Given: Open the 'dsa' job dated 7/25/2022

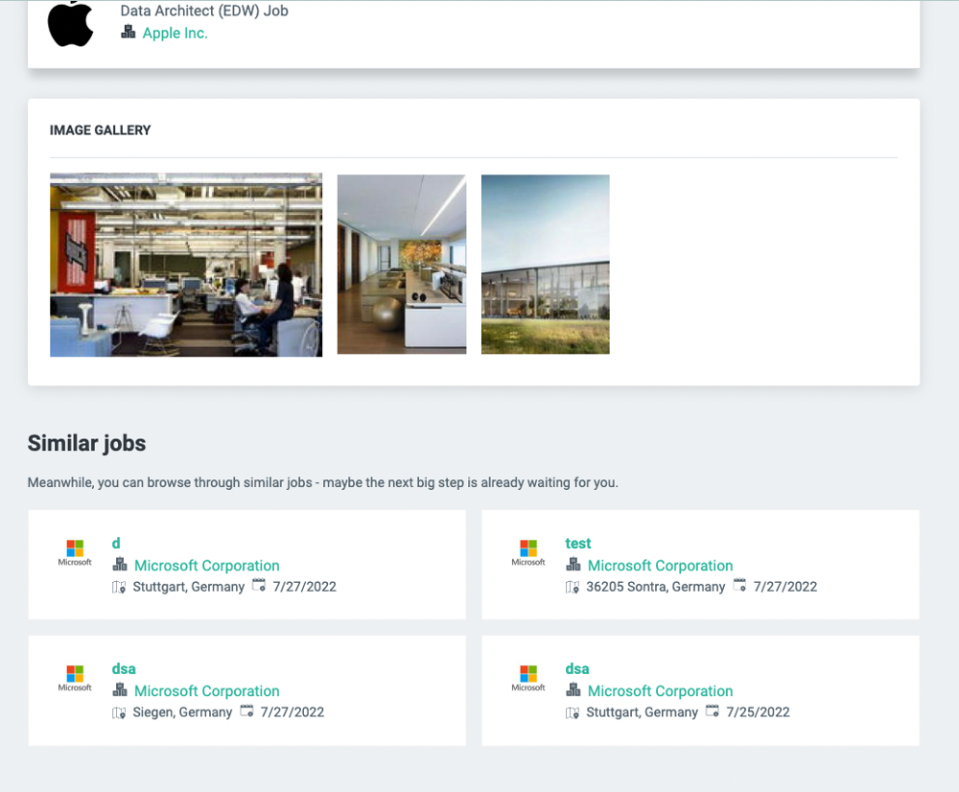Looking at the screenshot, I should 577,669.
